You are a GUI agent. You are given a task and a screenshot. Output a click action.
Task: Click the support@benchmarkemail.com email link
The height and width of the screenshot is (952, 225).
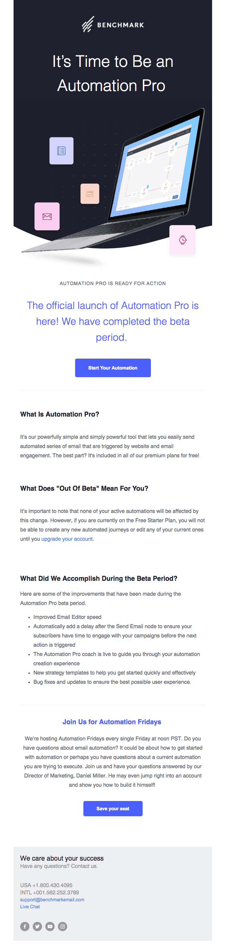(x=52, y=900)
